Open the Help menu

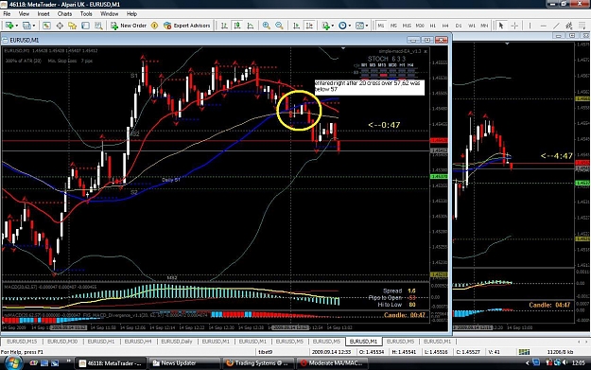131,14
